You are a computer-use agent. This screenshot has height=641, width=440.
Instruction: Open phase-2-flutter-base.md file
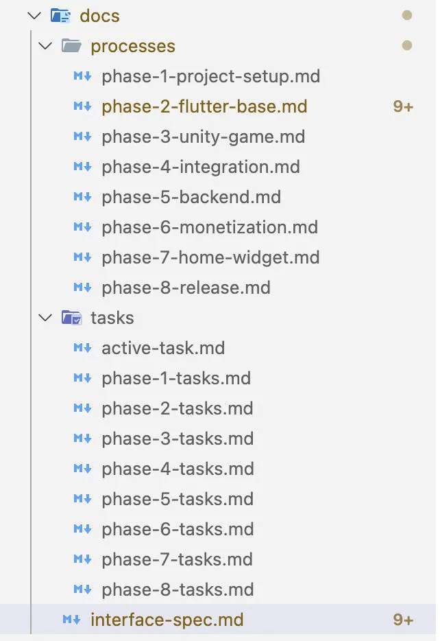pyautogui.click(x=204, y=106)
